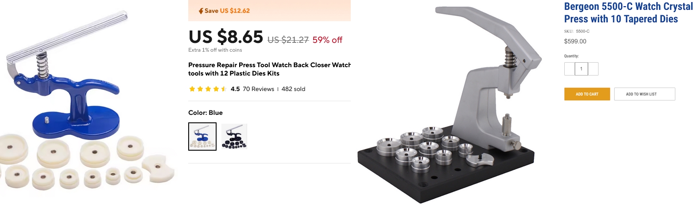Click the lightning bolt savings icon
The width and height of the screenshot is (698, 205).
coord(201,11)
